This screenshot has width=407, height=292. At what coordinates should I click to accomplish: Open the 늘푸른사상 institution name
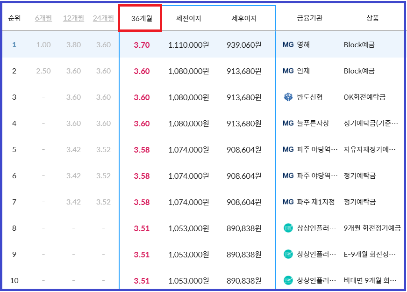coord(313,123)
